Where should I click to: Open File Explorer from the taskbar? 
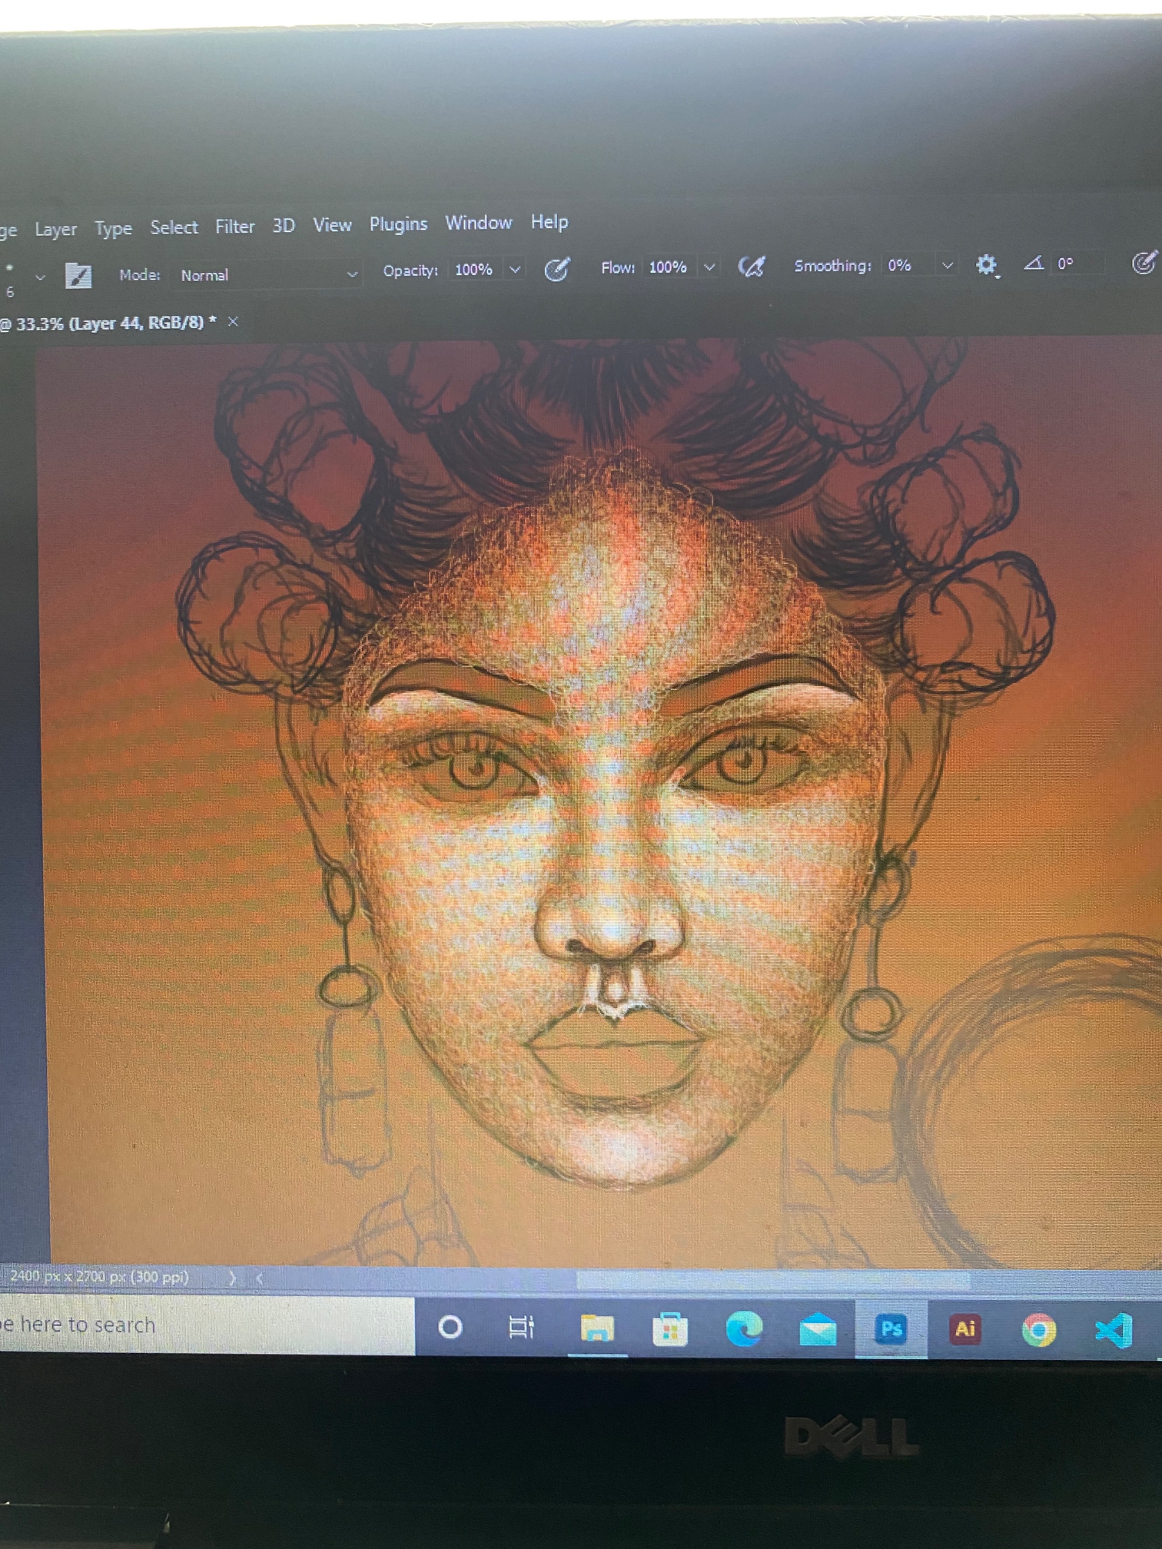point(597,1328)
